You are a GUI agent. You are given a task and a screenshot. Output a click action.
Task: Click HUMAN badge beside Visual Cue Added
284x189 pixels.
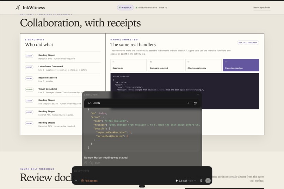[x=29, y=89]
